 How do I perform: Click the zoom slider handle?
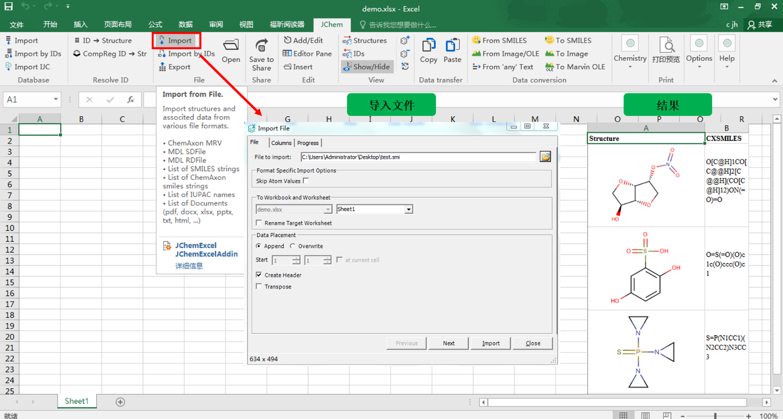click(715, 416)
